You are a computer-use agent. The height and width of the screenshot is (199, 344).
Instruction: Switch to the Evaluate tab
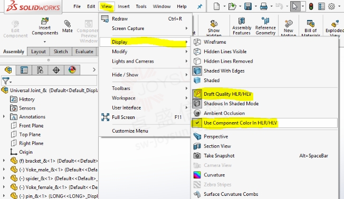84,52
